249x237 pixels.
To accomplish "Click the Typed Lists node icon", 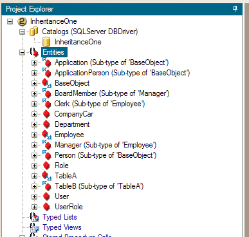I will pyautogui.click(x=34, y=217).
